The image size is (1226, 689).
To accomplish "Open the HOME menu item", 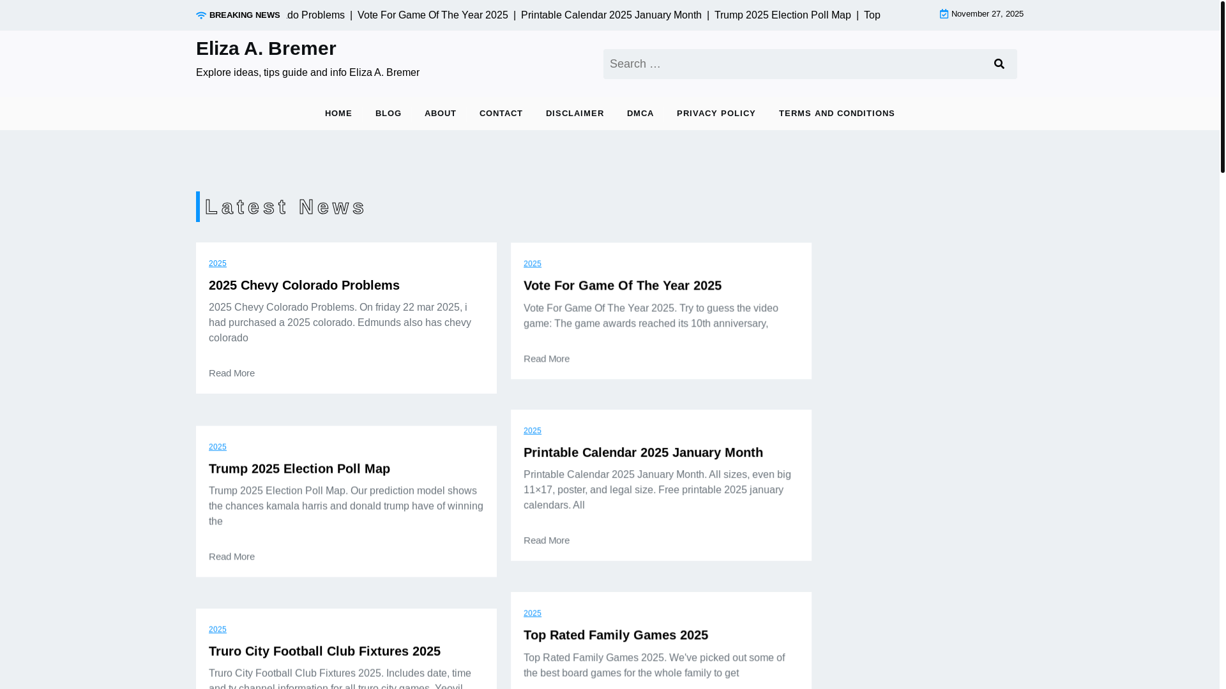I will click(338, 114).
